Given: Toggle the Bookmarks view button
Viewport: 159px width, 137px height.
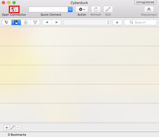Looking at the screenshot, I should tap(16, 23).
